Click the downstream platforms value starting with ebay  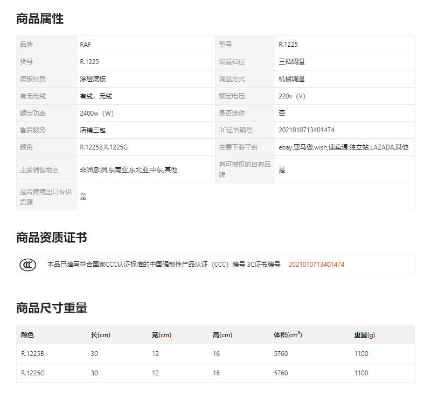343,147
